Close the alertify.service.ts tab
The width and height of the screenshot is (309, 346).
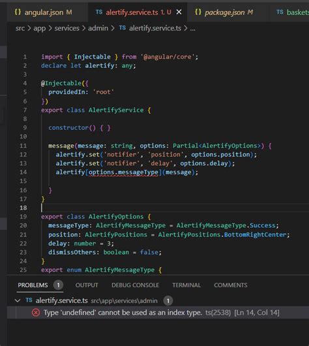pos(179,12)
